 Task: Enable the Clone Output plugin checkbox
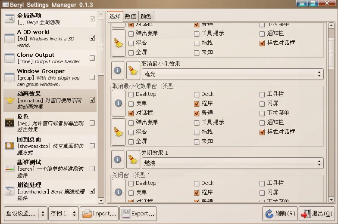pyautogui.click(x=92, y=58)
